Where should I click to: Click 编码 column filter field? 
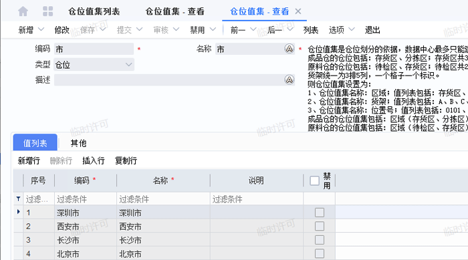click(x=86, y=199)
